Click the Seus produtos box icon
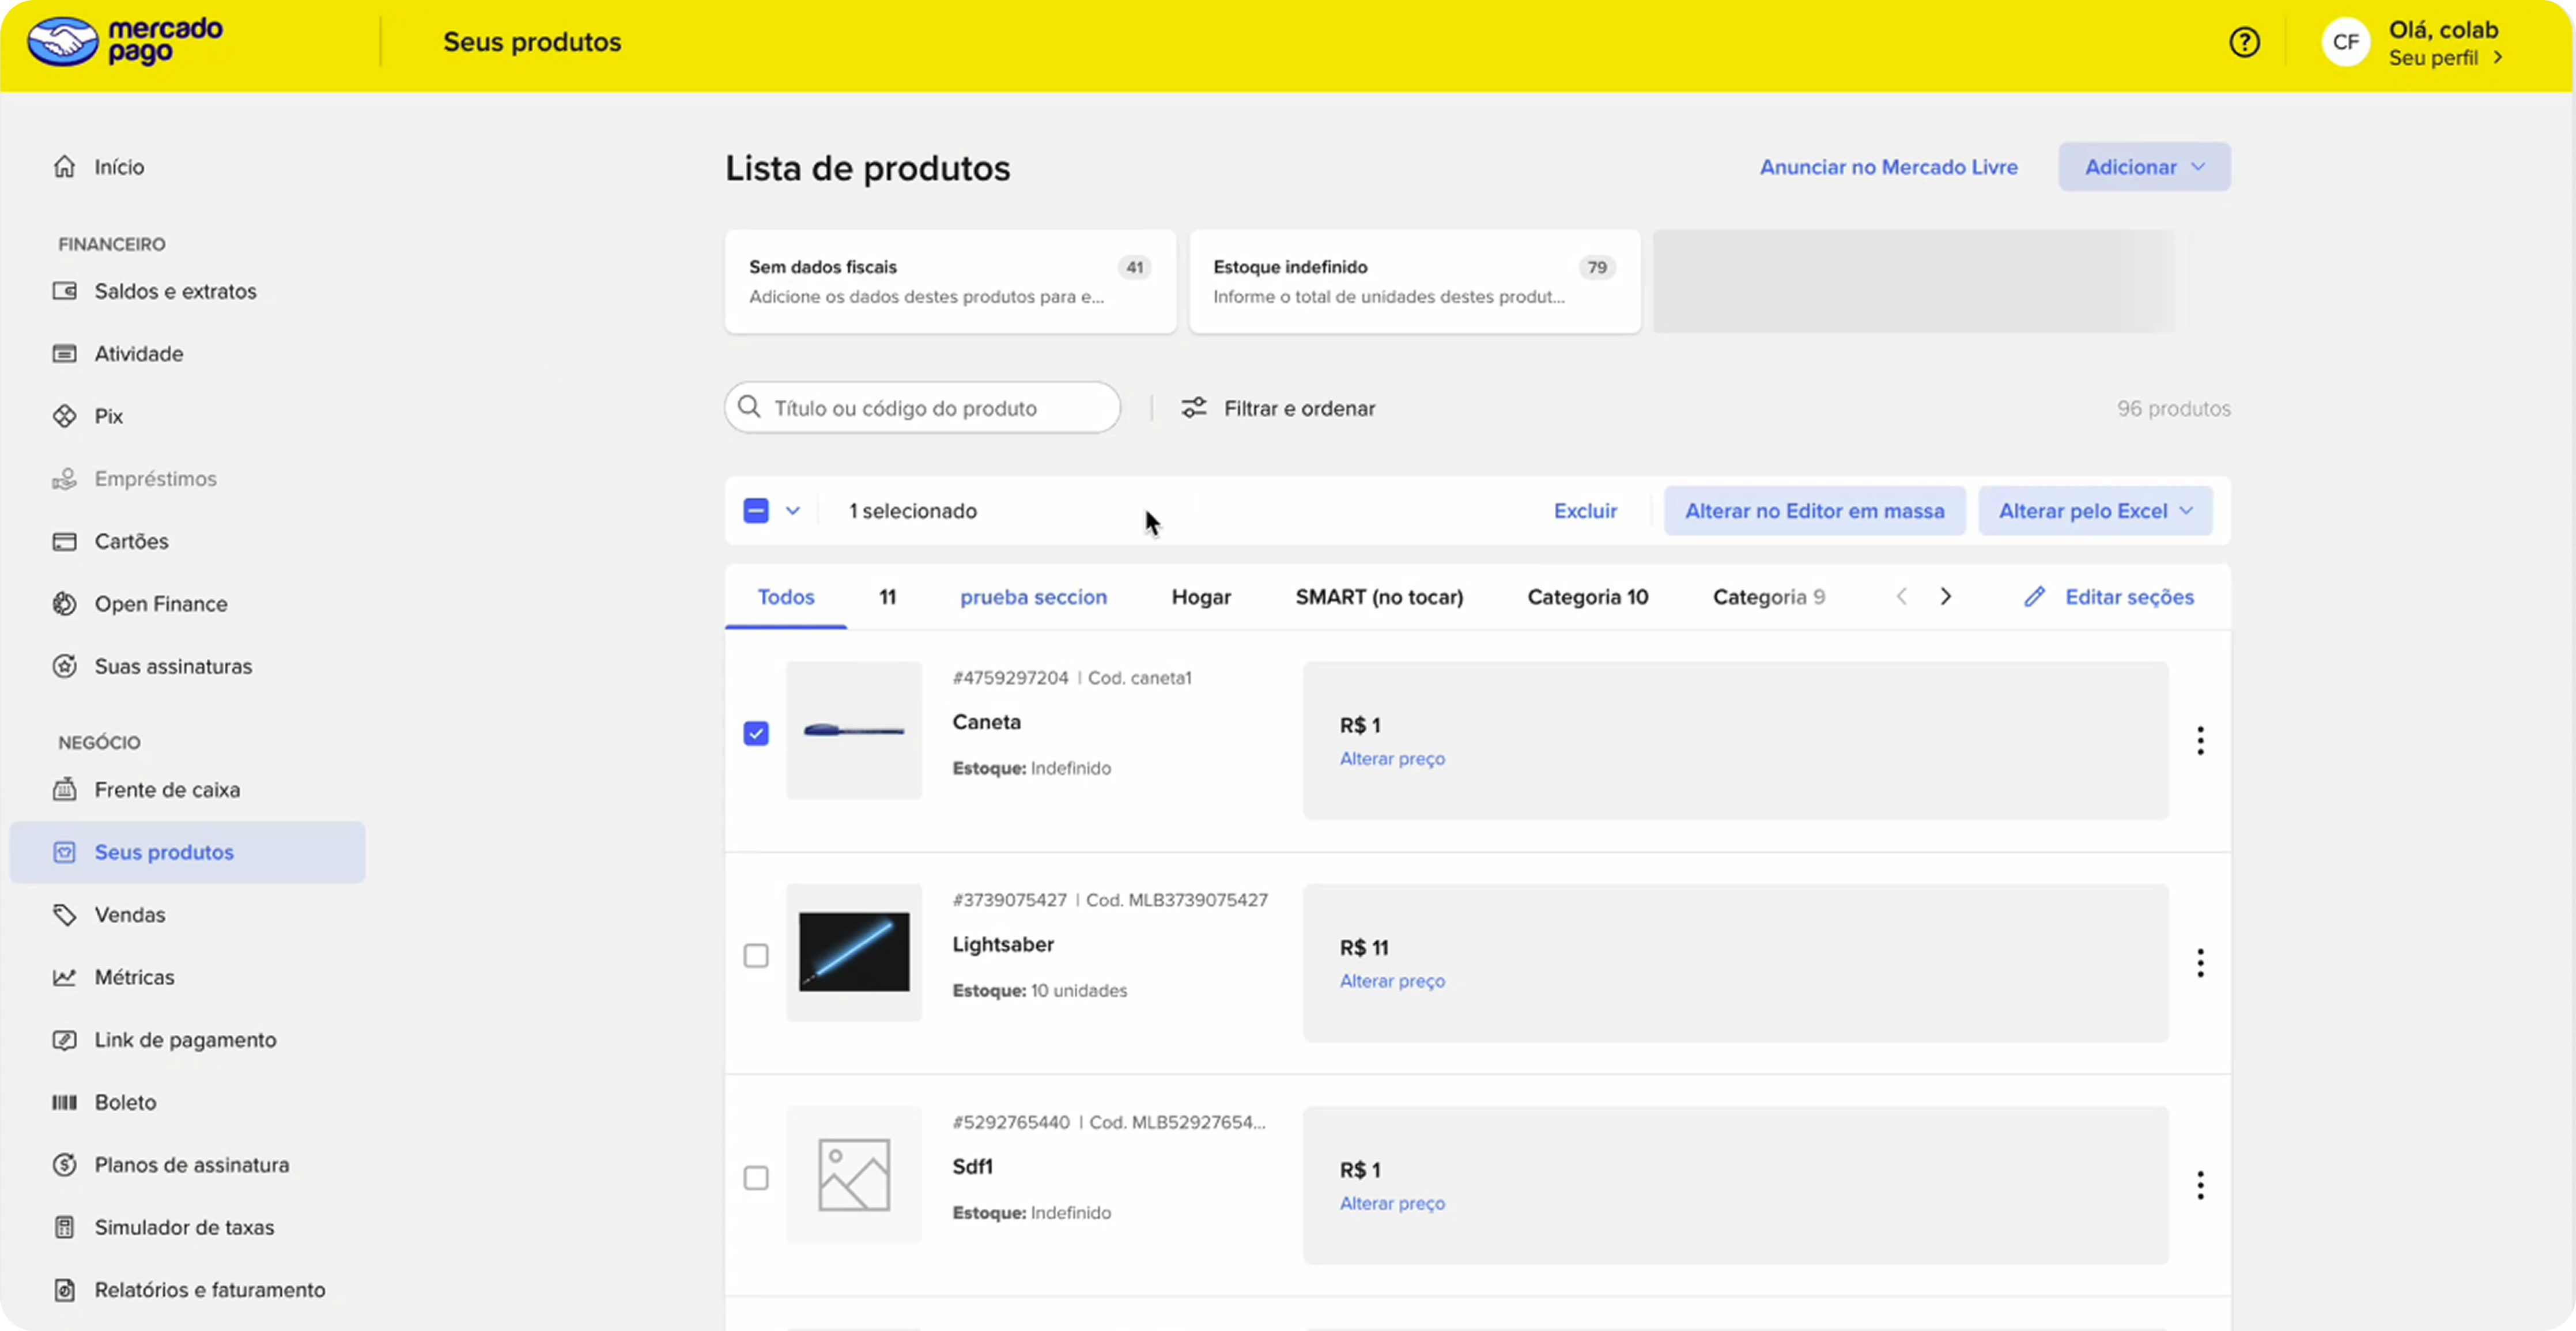This screenshot has width=2576, height=1331. [x=65, y=852]
